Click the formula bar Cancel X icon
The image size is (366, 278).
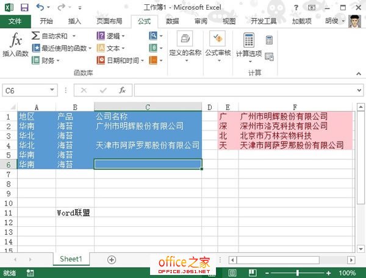point(84,90)
